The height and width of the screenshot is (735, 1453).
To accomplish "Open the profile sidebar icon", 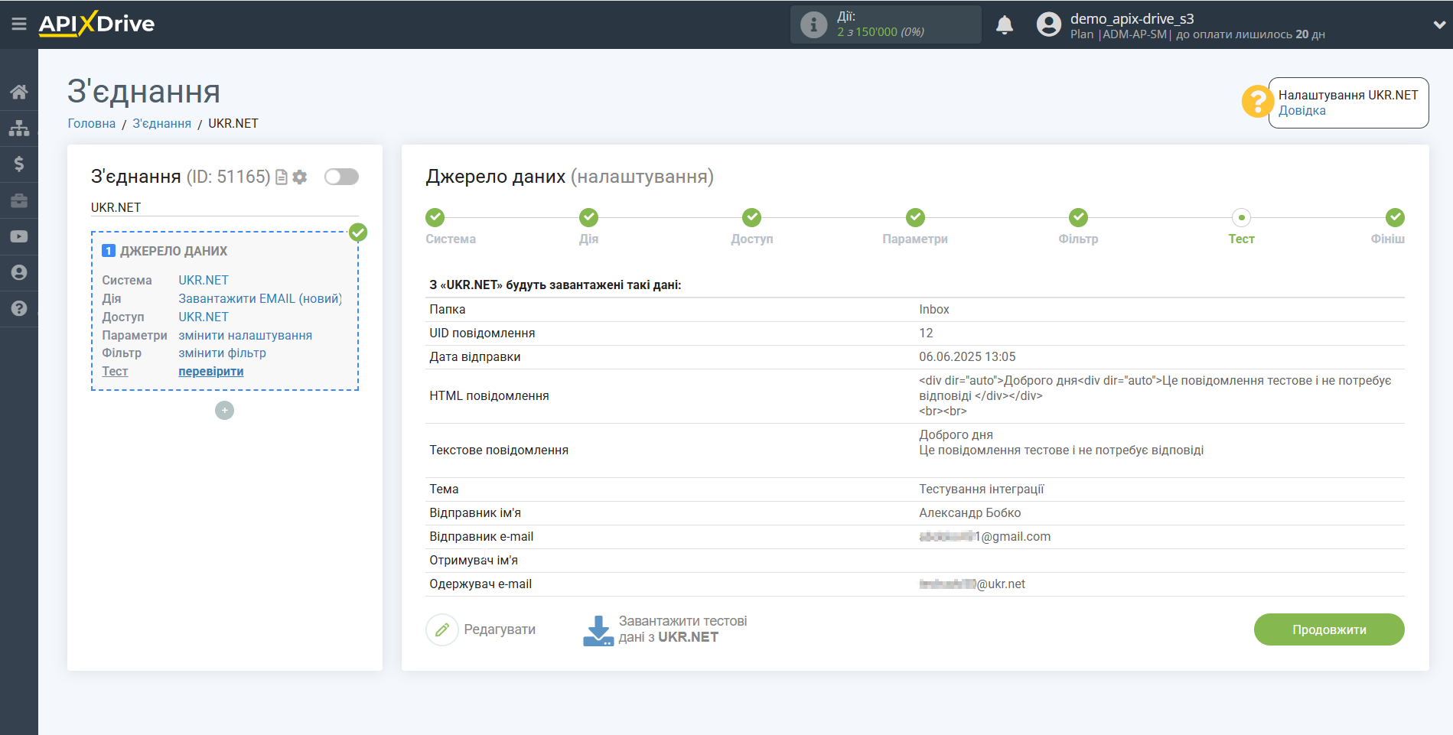I will (x=19, y=272).
